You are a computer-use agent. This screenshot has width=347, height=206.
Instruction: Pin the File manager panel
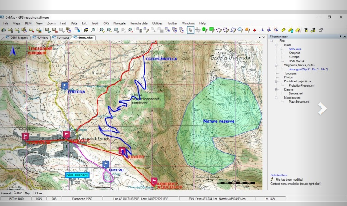pyautogui.click(x=340, y=37)
